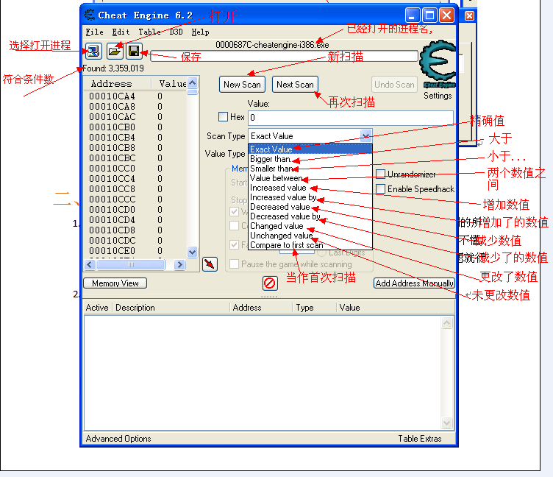Image resolution: width=553 pixels, height=477 pixels.
Task: Choose the Changed value option
Action: (x=310, y=225)
